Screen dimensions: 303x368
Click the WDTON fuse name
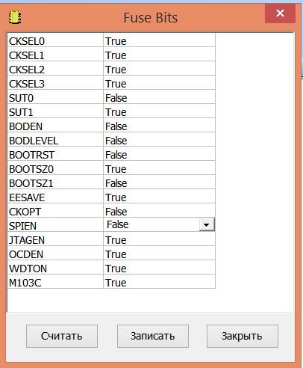point(28,269)
